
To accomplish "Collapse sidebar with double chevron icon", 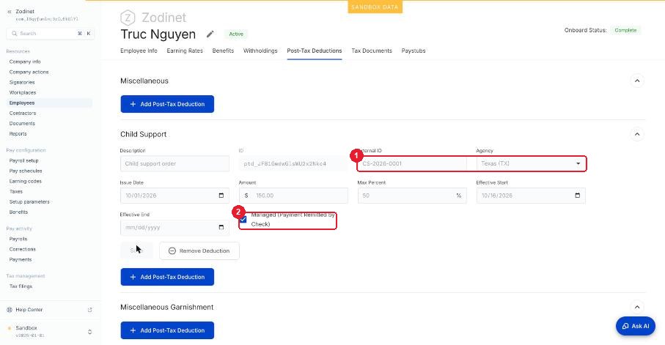I will [10, 12].
